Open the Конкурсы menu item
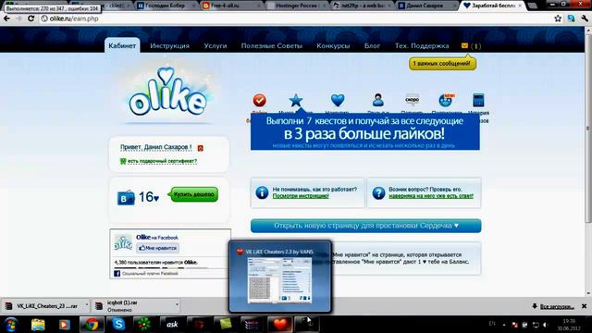Image resolution: width=592 pixels, height=333 pixels. point(333,45)
